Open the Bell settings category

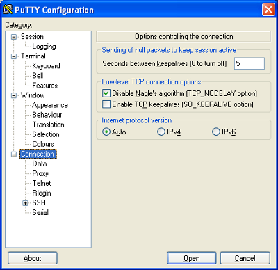pos(38,76)
